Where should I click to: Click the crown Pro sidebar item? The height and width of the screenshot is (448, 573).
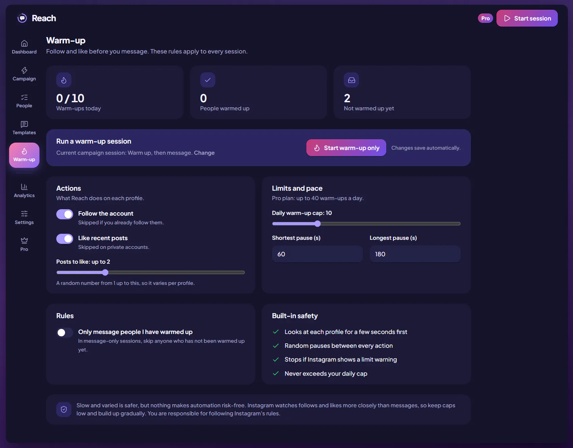click(x=24, y=245)
